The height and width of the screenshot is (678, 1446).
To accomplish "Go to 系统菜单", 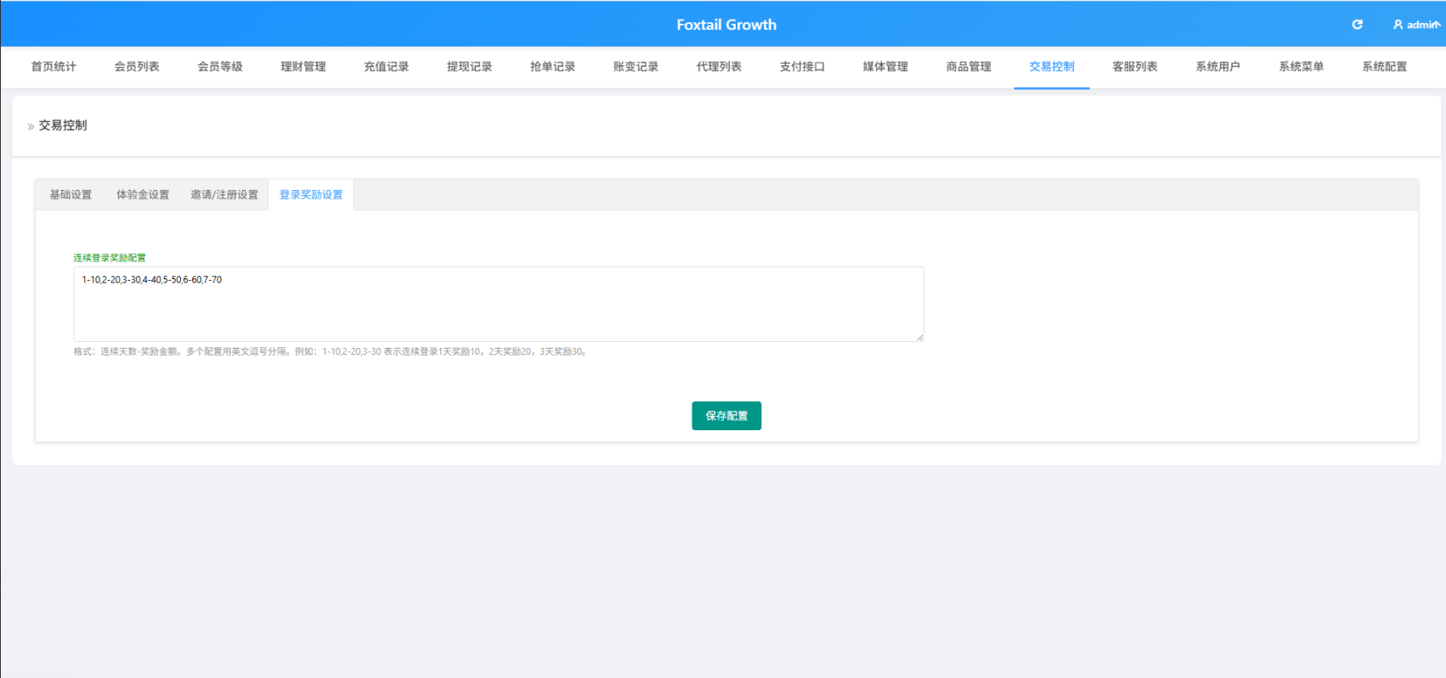I will [x=1302, y=66].
